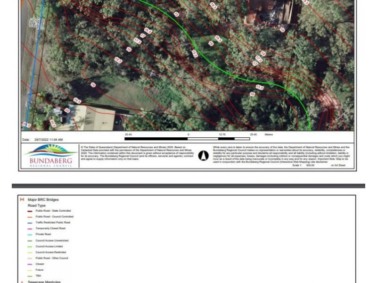Viewport: 377px width, 283px height.
Task: Click the date stamp below the map
Action: click(42, 140)
